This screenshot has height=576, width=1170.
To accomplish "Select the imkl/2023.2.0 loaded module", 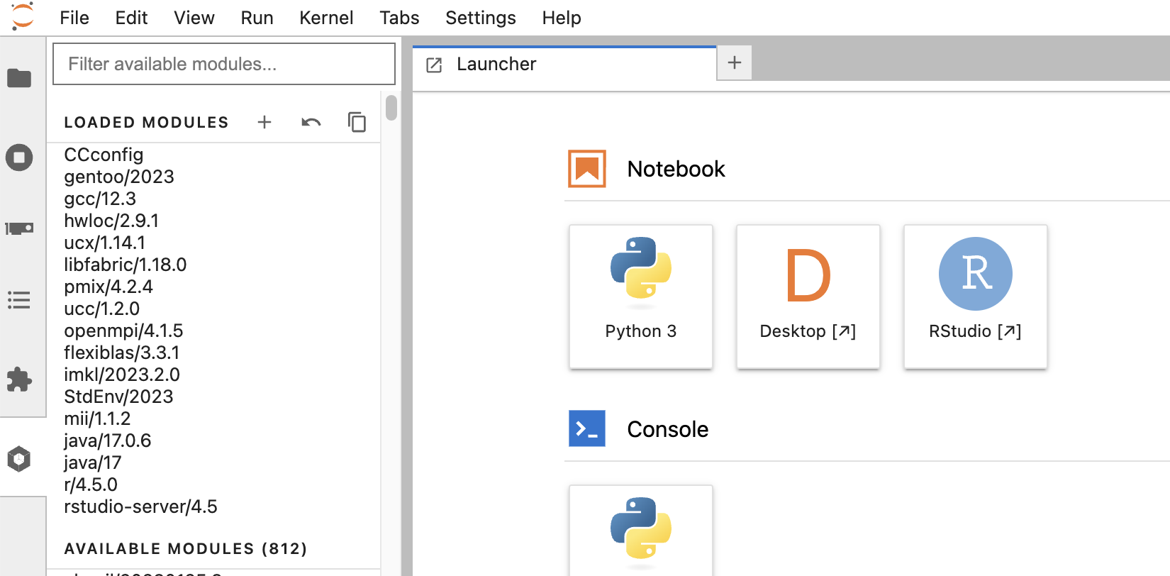I will pos(122,375).
